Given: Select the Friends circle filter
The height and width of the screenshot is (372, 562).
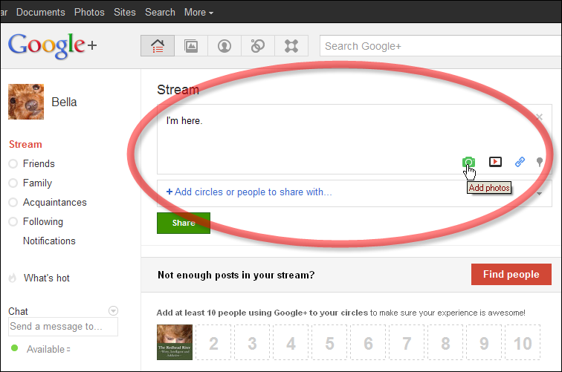Looking at the screenshot, I should pyautogui.click(x=39, y=163).
